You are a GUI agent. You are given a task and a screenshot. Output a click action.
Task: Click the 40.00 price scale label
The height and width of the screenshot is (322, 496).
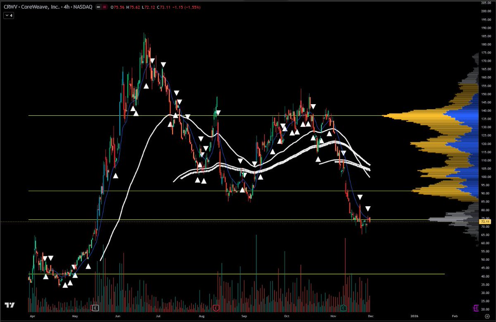pos(485,276)
